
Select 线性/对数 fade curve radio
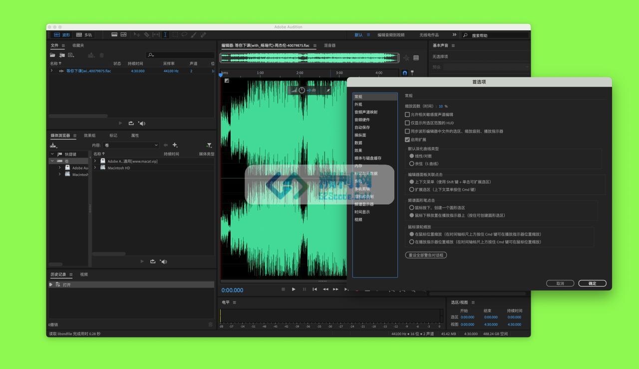[412, 156]
